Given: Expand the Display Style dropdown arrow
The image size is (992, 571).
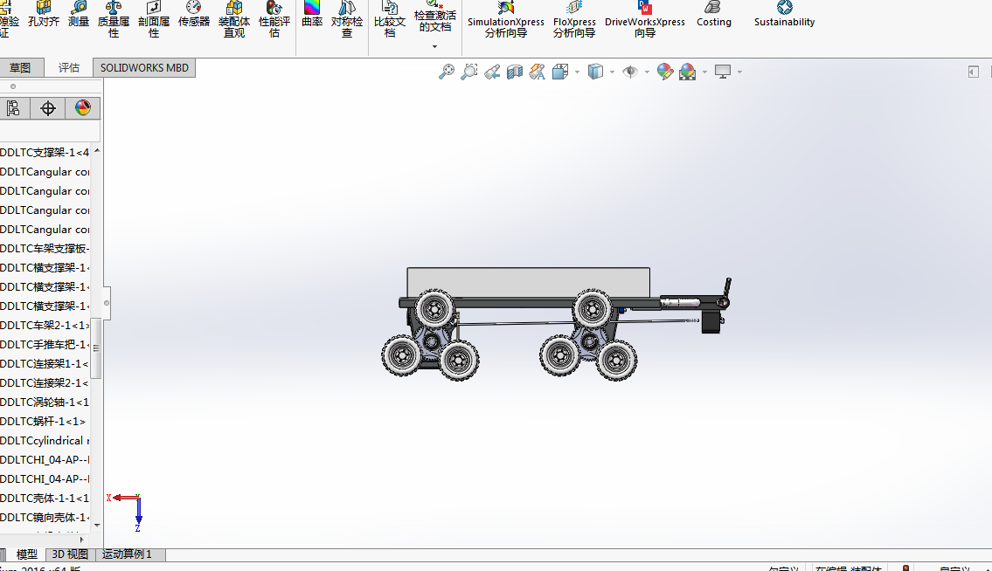Looking at the screenshot, I should point(612,72).
